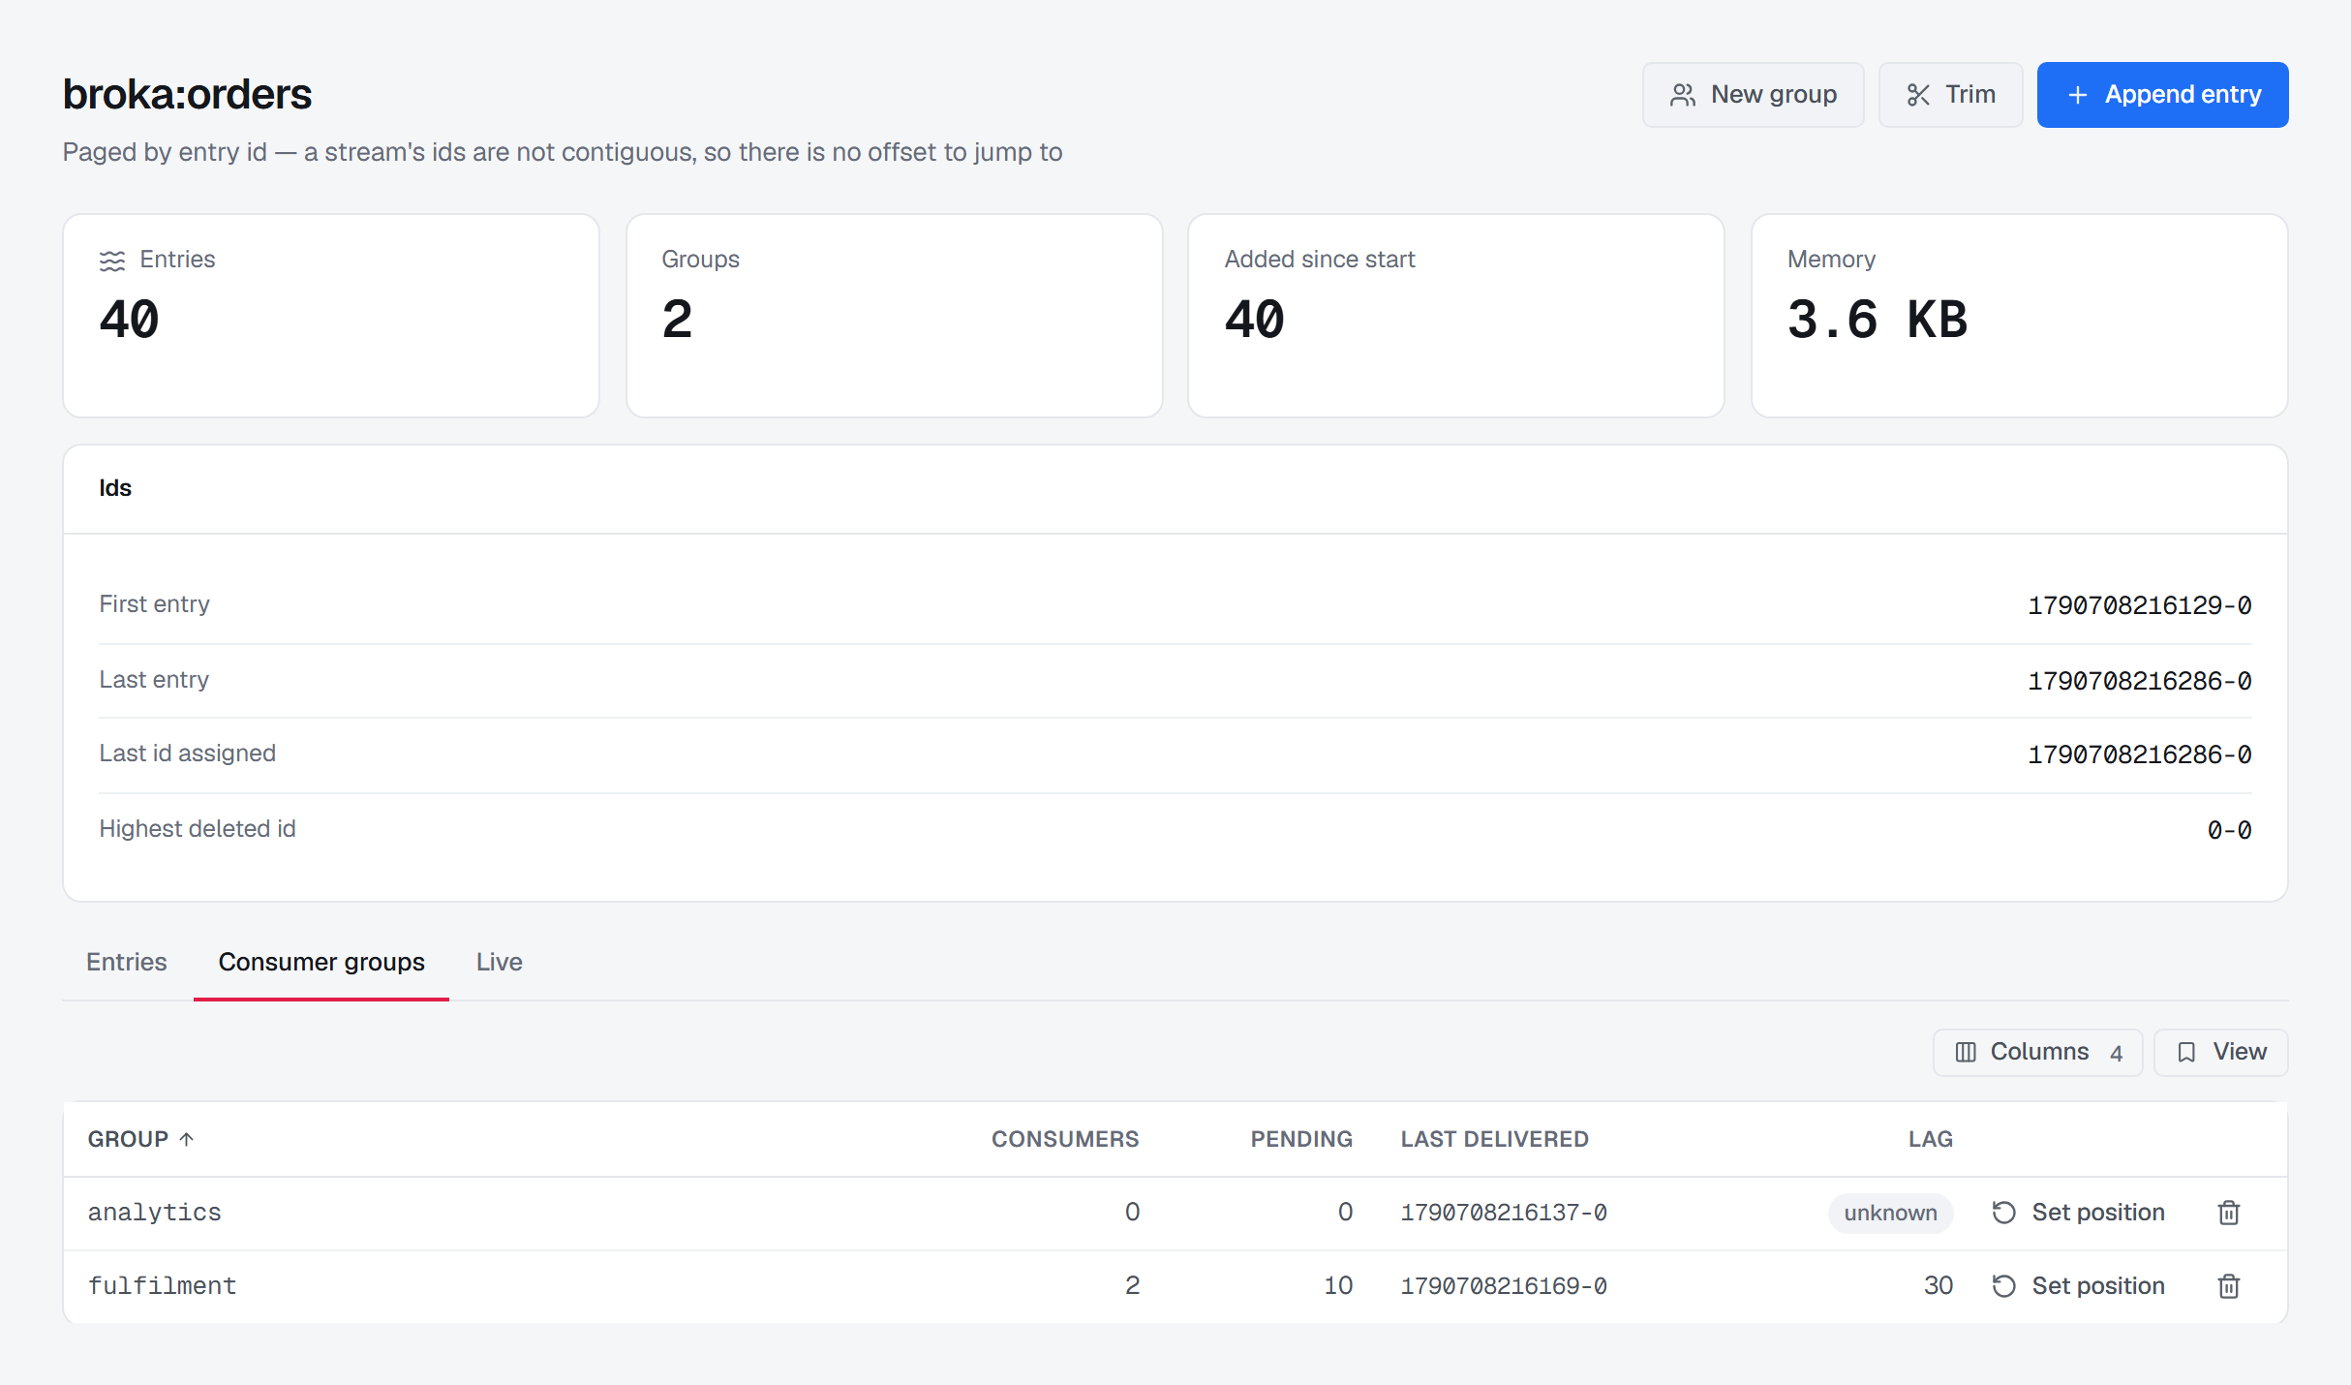The height and width of the screenshot is (1385, 2351).
Task: Click the fulfilment lag value 30
Action: point(1939,1286)
